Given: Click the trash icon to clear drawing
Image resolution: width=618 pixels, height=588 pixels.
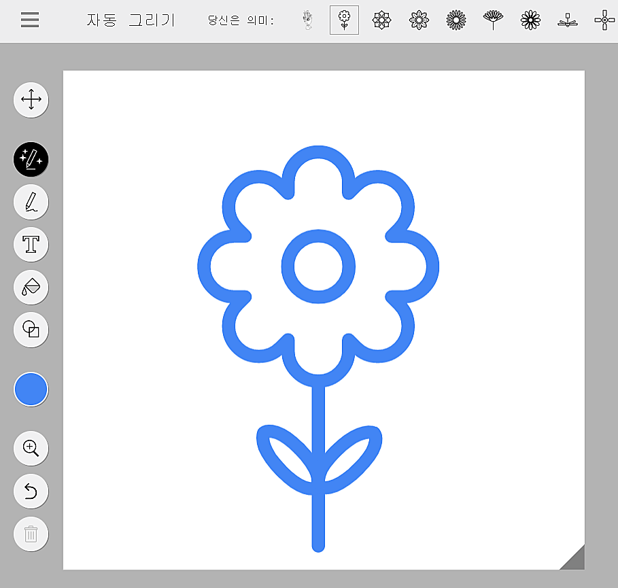Looking at the screenshot, I should 31,534.
